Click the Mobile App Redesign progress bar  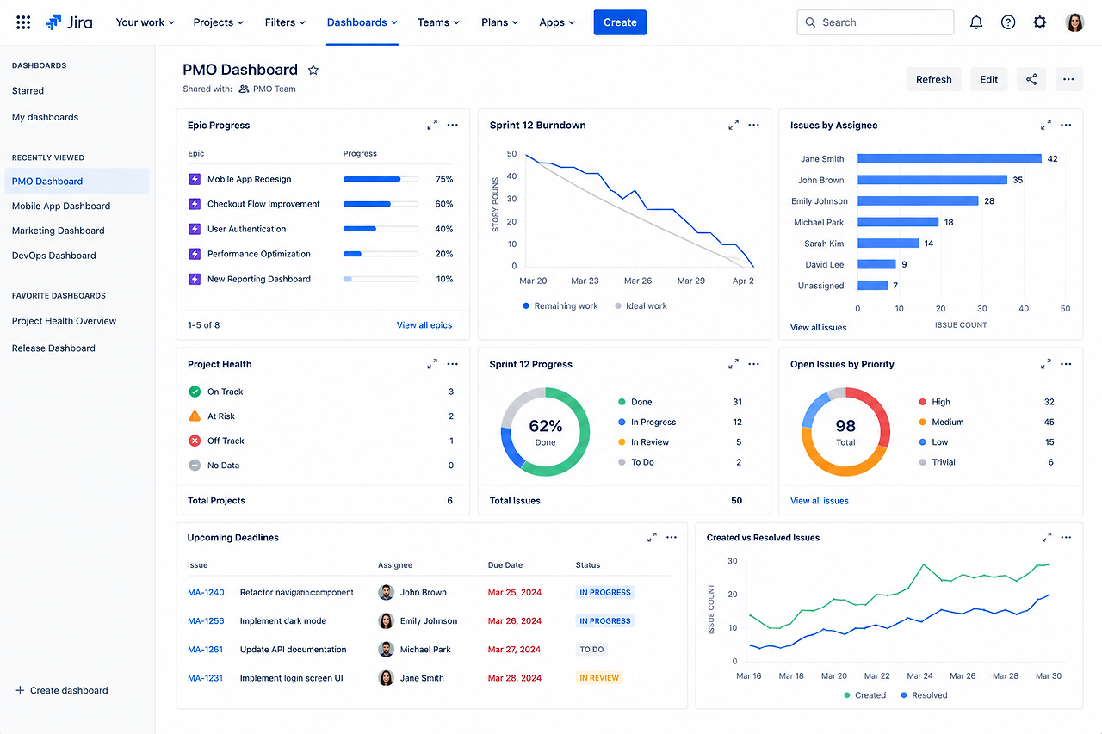click(x=381, y=179)
